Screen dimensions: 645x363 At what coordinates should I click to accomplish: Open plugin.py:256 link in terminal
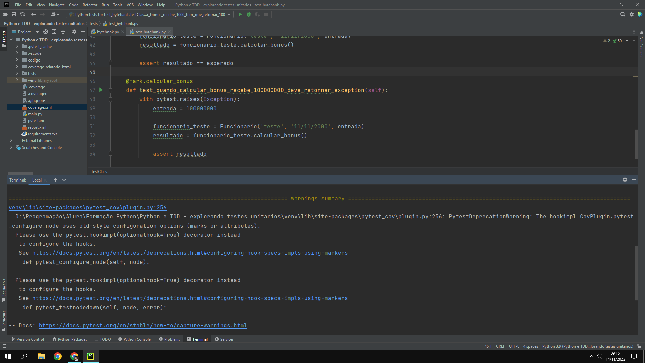[x=88, y=207]
